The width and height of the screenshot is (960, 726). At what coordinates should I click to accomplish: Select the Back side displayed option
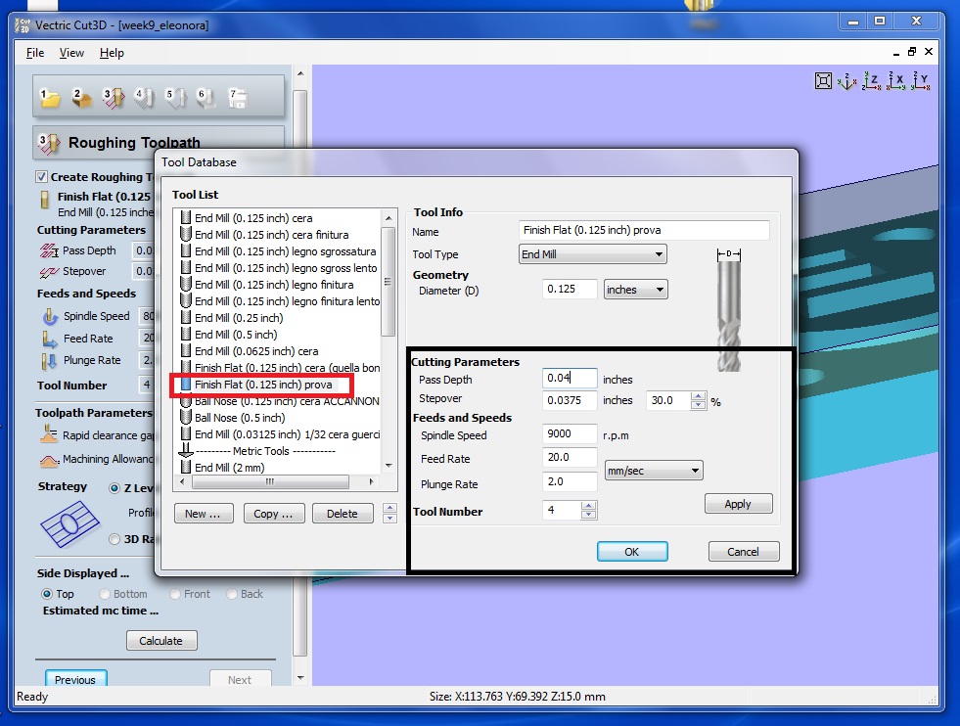point(231,594)
